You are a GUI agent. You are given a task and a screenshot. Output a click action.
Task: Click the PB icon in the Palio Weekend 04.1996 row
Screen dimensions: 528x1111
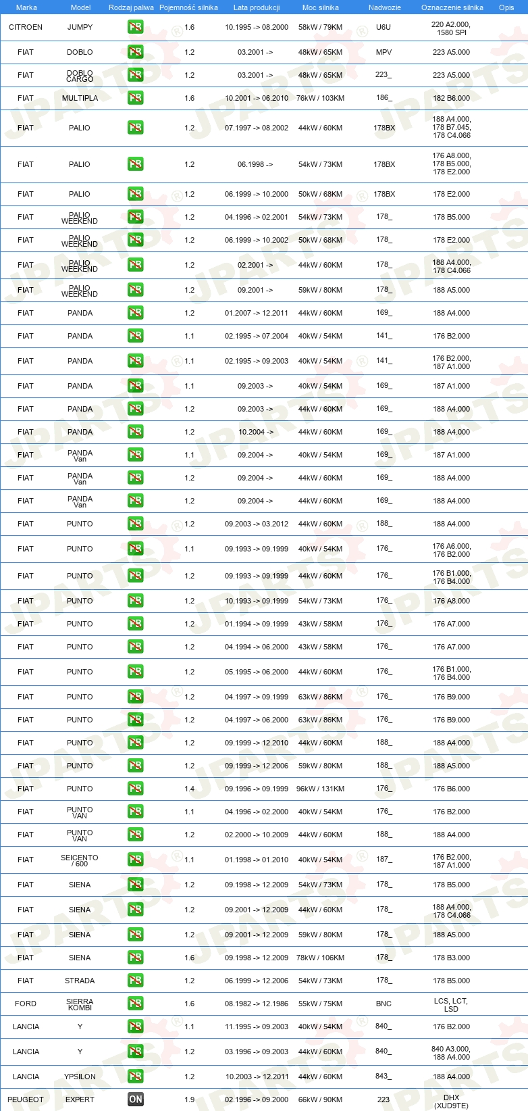[x=136, y=217]
